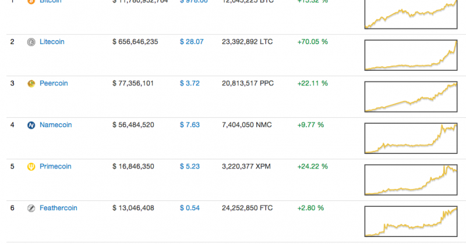Click rank number 5 for Primecoin

pyautogui.click(x=12, y=166)
